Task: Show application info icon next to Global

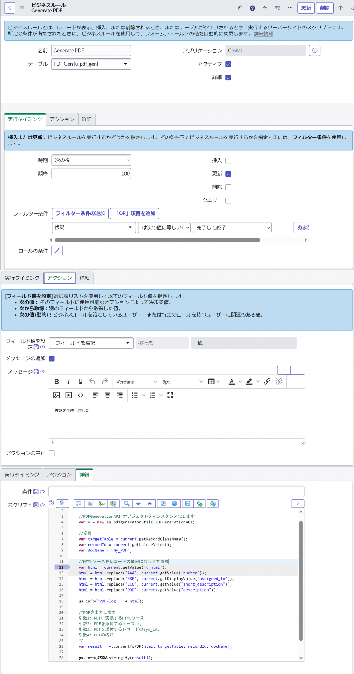Action: click(315, 51)
